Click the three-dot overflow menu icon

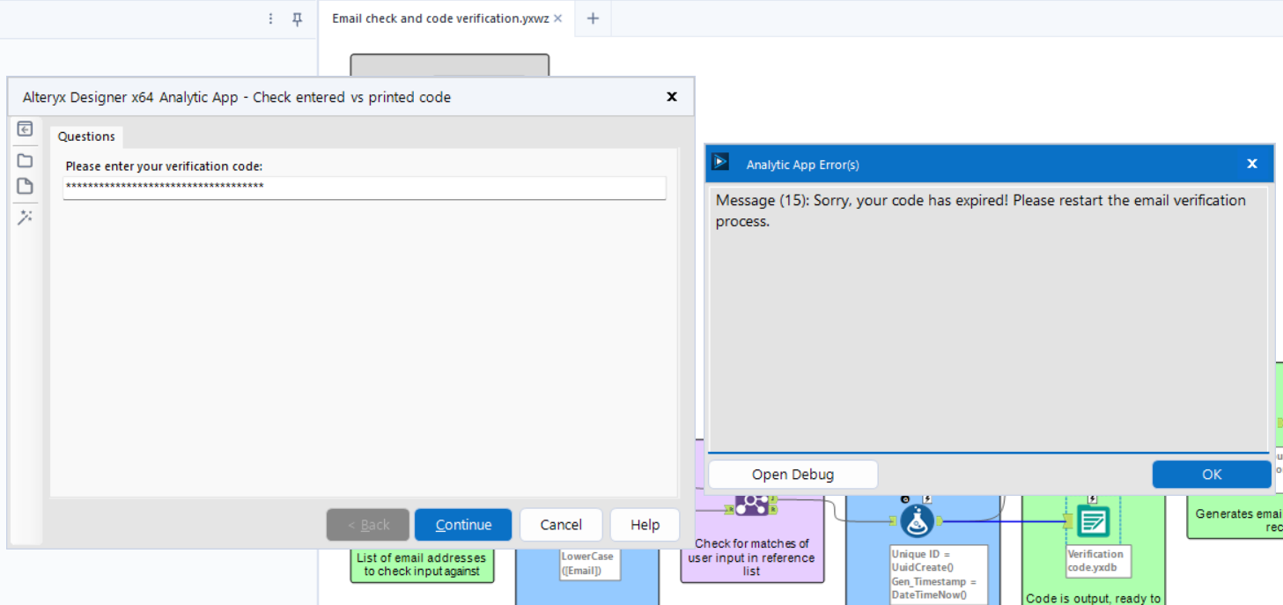[x=270, y=18]
